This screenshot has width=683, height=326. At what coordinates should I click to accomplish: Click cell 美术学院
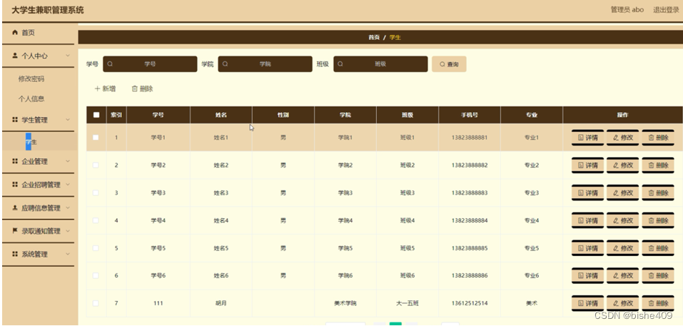coord(345,303)
